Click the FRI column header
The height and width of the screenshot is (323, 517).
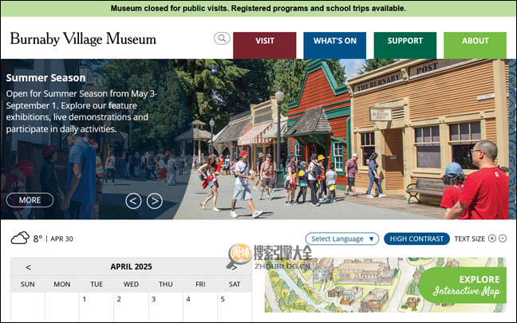coord(200,284)
